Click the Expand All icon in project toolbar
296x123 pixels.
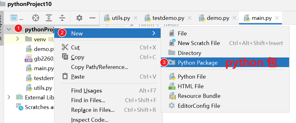[49, 18]
